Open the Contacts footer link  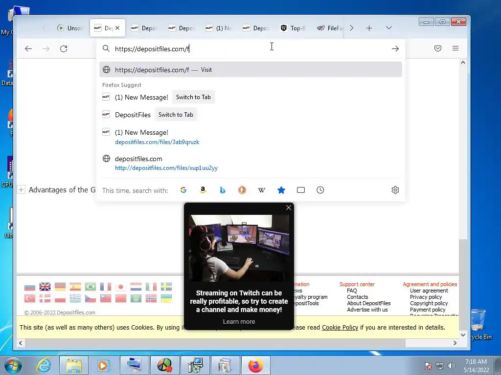pos(358,297)
